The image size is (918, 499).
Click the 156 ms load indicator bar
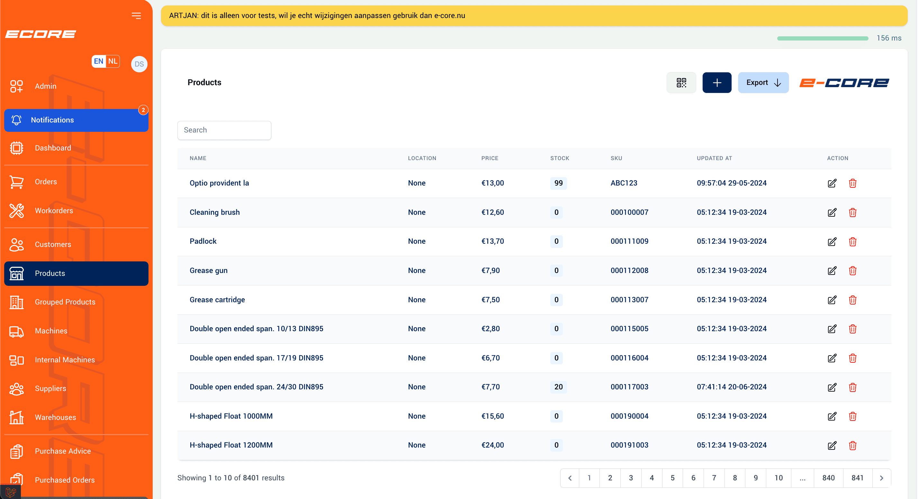pyautogui.click(x=823, y=38)
